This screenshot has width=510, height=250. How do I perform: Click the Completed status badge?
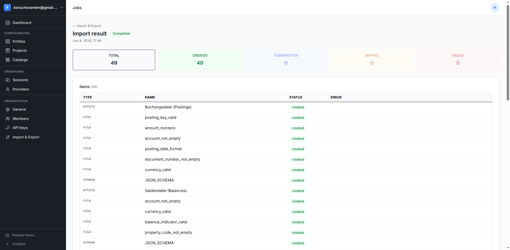pyautogui.click(x=121, y=34)
